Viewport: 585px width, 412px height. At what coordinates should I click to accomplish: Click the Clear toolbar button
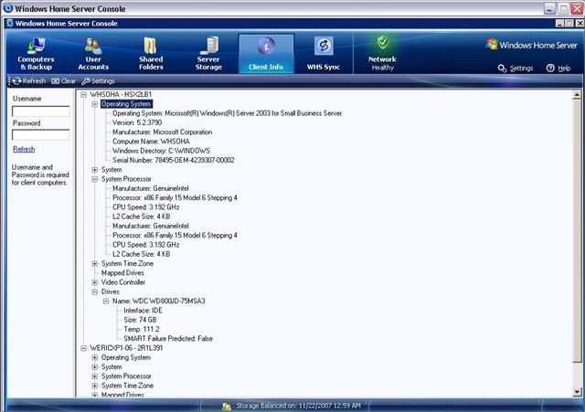point(63,81)
